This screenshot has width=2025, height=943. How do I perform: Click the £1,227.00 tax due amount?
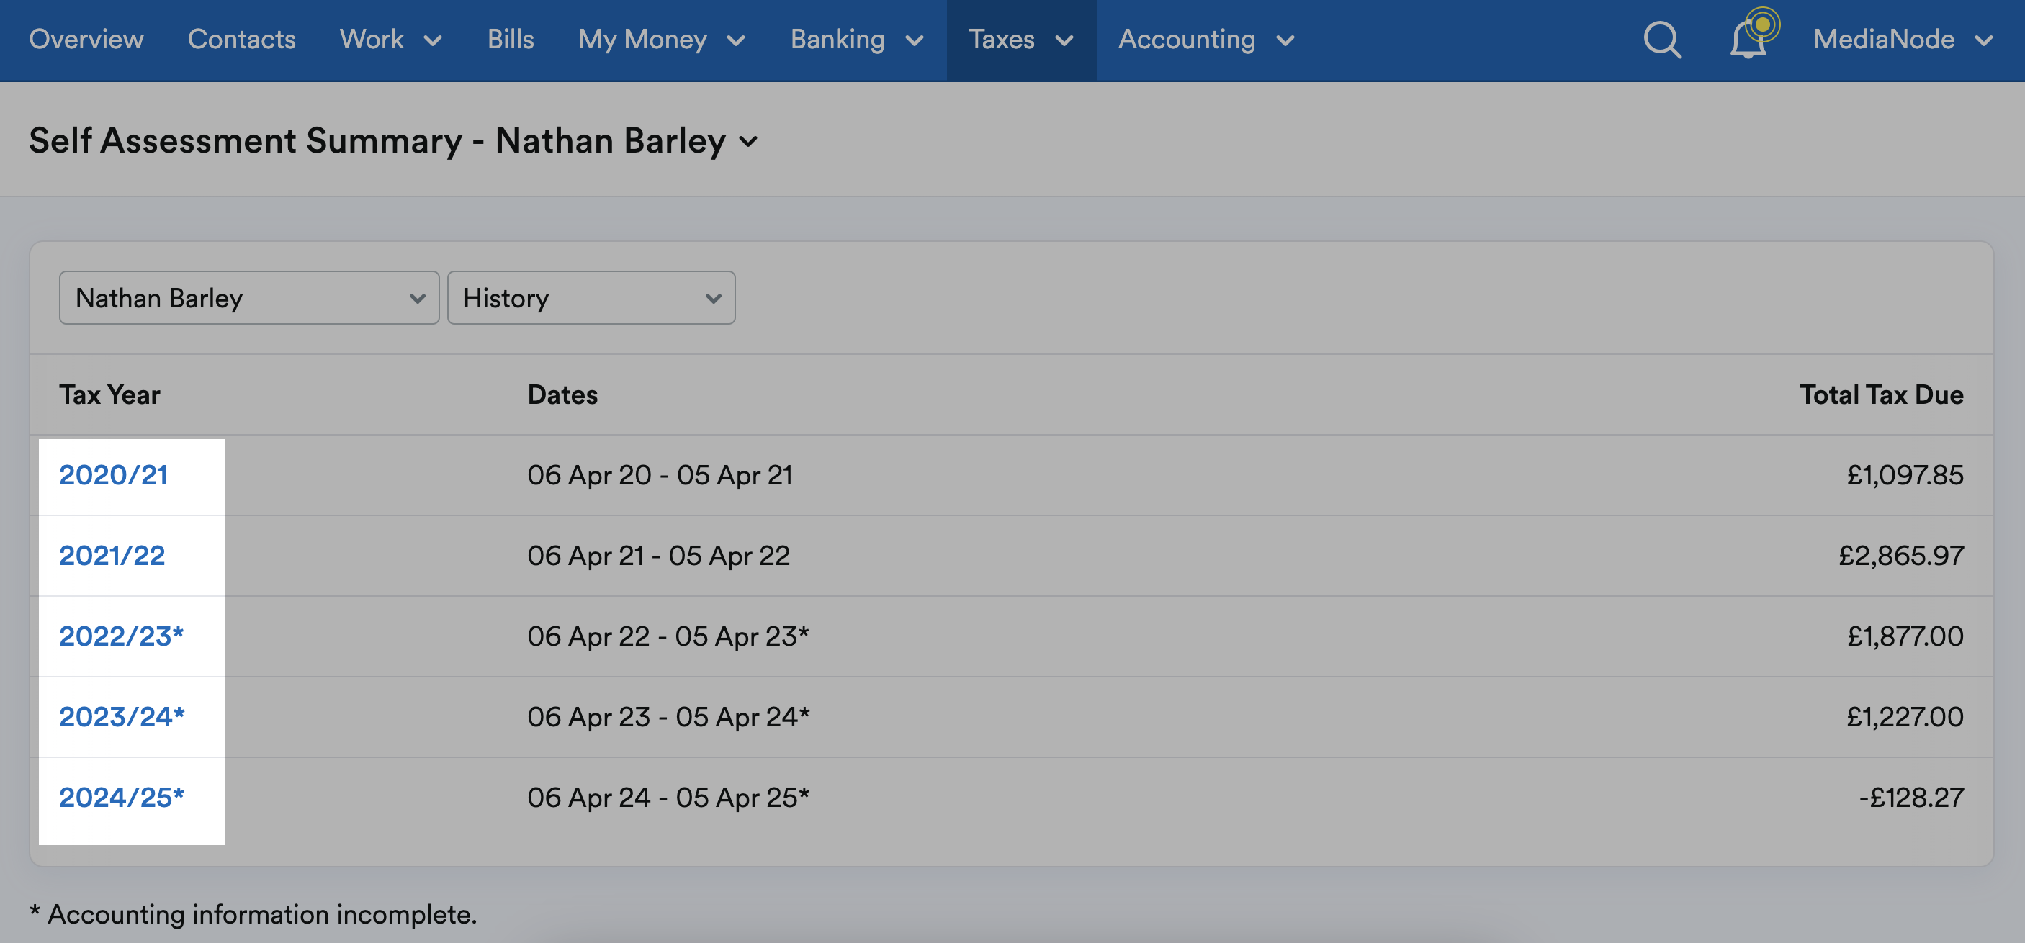pyautogui.click(x=1905, y=717)
